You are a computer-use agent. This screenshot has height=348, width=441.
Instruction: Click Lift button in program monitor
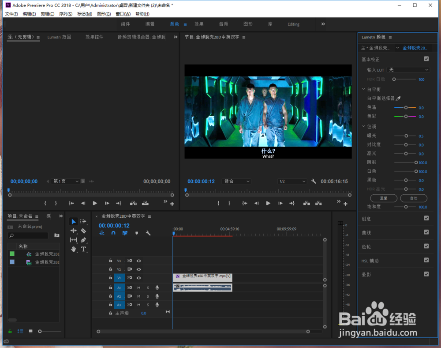tap(306, 203)
